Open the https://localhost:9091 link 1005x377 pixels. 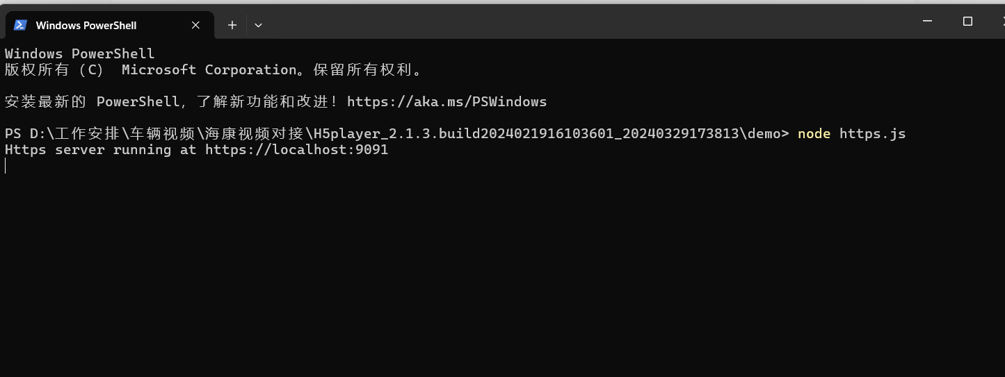coord(296,150)
